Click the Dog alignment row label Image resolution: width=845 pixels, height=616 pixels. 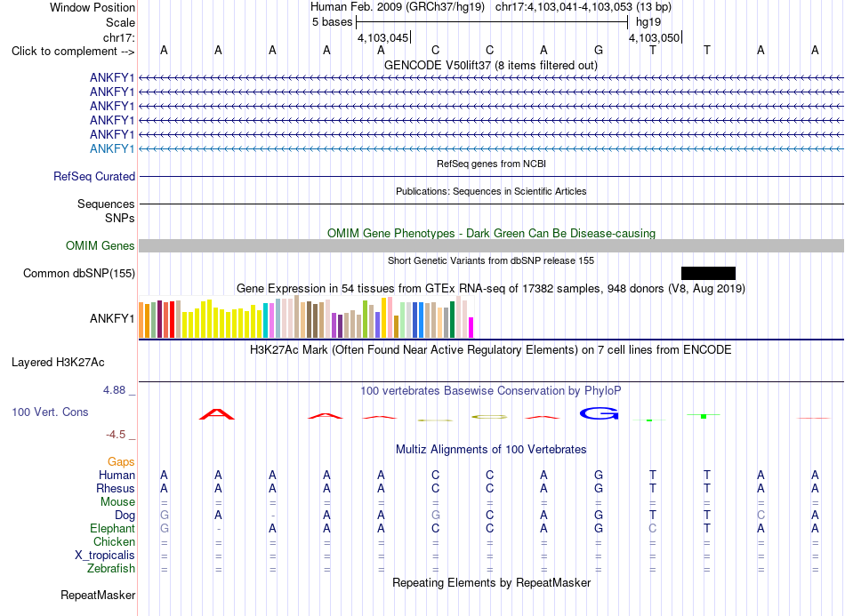point(125,515)
